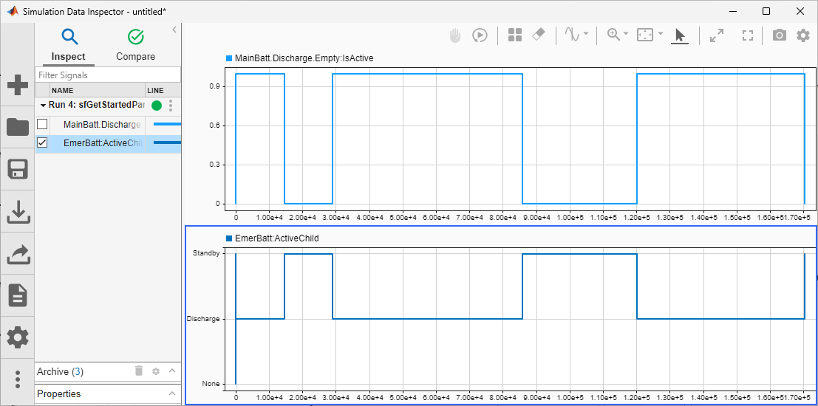
Task: Click the Filter Signals input field
Action: pos(108,75)
